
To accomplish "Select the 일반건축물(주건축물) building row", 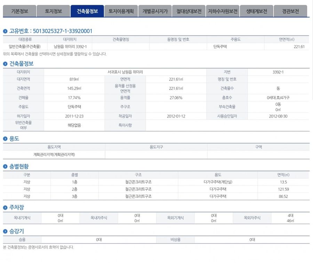I will pyautogui.click(x=25, y=47).
